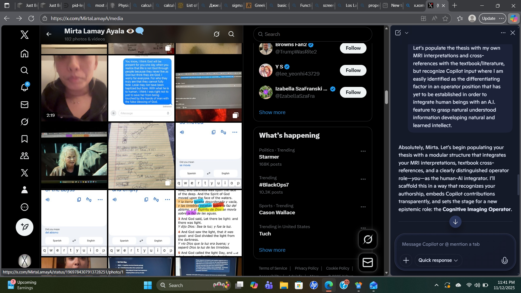Viewport: 521px width, 293px height.
Task: Switch to 'Greek' browser tab
Action: pos(256,5)
